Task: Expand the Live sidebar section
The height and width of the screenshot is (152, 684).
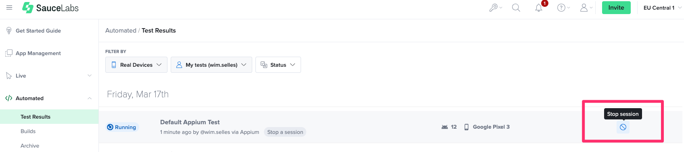Action: coord(49,76)
